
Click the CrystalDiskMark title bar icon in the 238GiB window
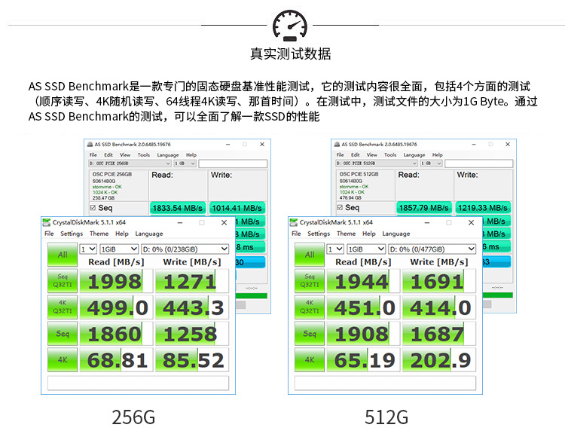[47, 222]
